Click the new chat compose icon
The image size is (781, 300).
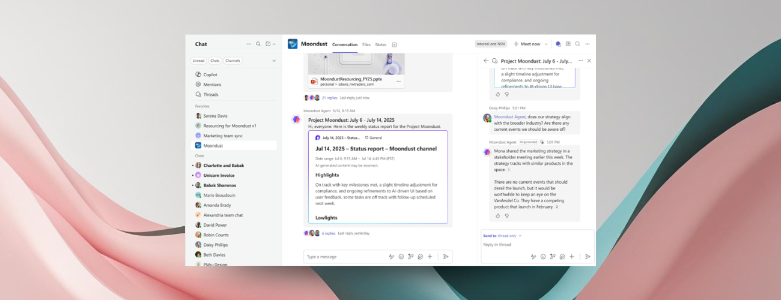click(x=268, y=44)
